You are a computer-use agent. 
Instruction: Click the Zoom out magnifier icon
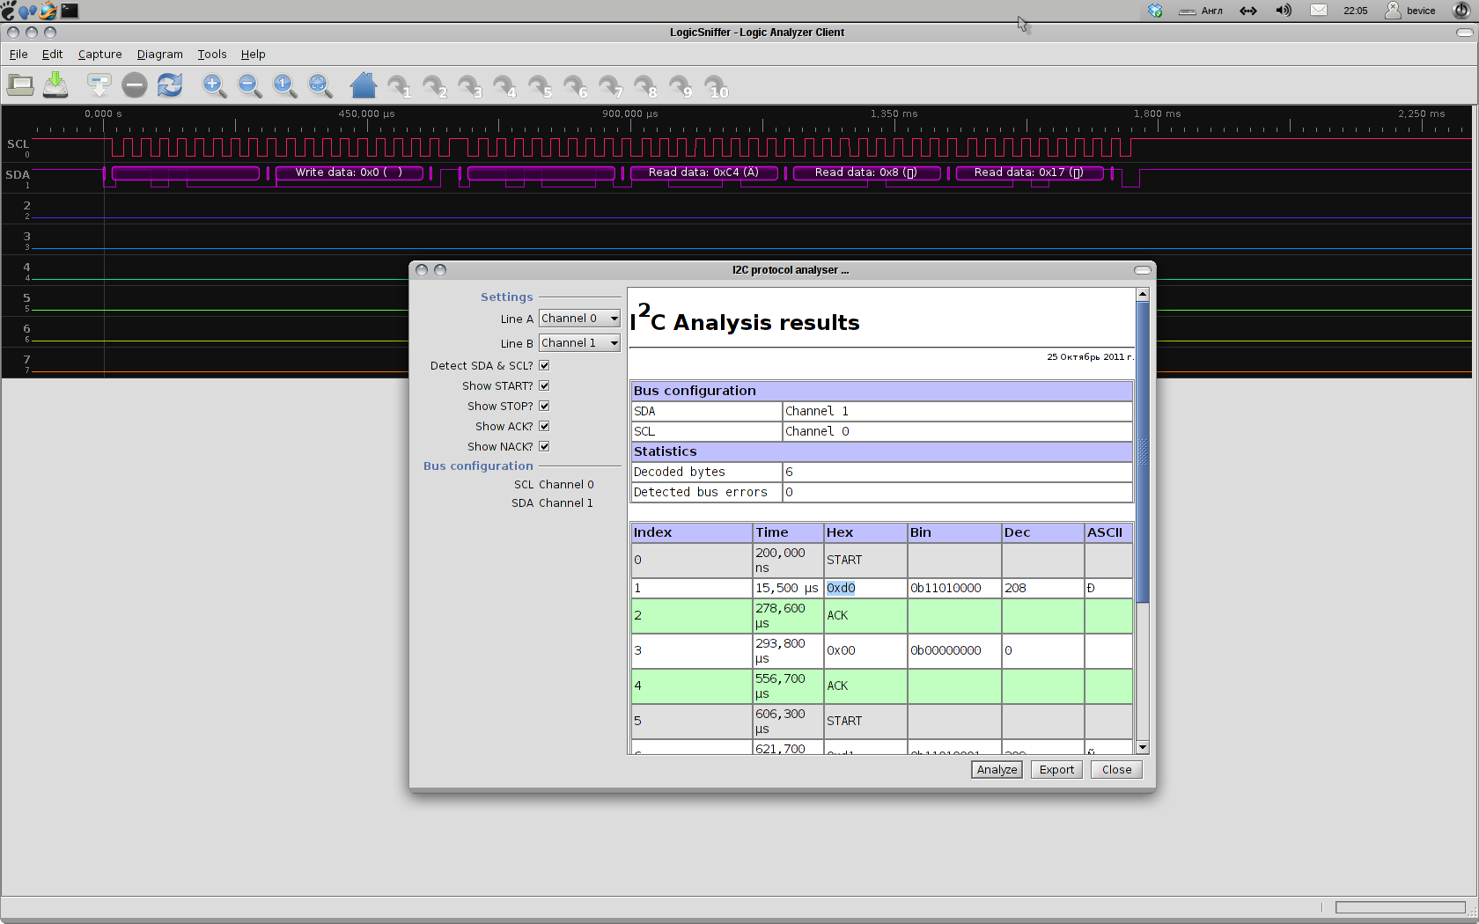click(x=249, y=85)
